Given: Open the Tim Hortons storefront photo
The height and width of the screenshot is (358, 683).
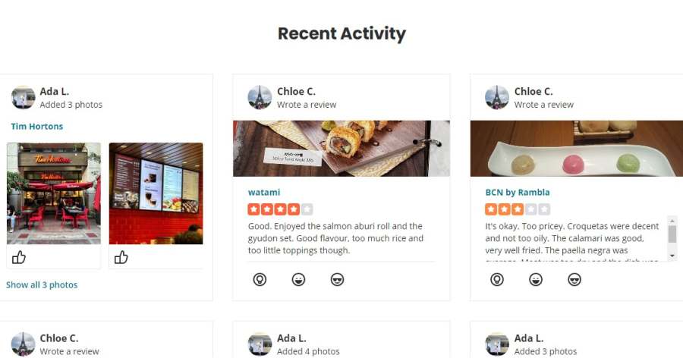Looking at the screenshot, I should click(x=54, y=193).
